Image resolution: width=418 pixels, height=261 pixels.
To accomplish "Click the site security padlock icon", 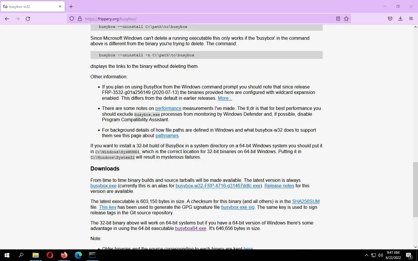I will point(80,19).
